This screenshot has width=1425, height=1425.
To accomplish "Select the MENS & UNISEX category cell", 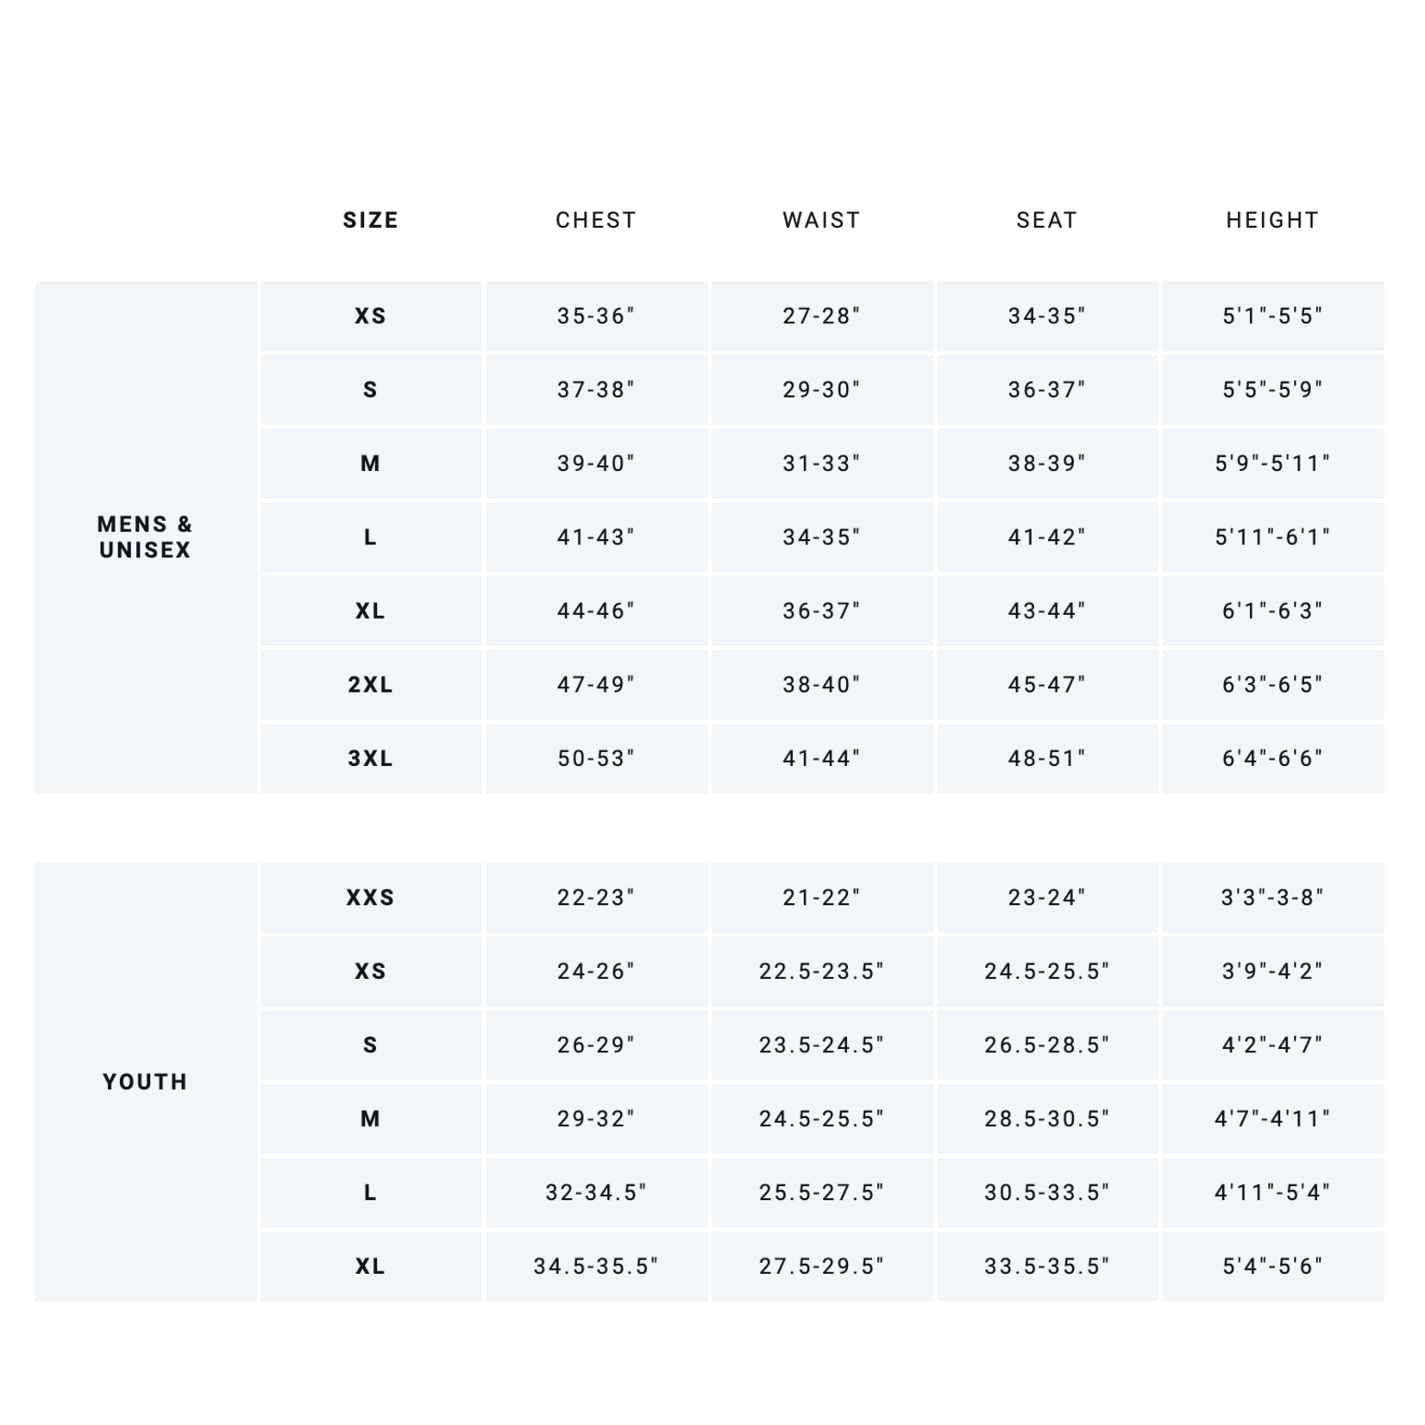I will click(x=146, y=537).
